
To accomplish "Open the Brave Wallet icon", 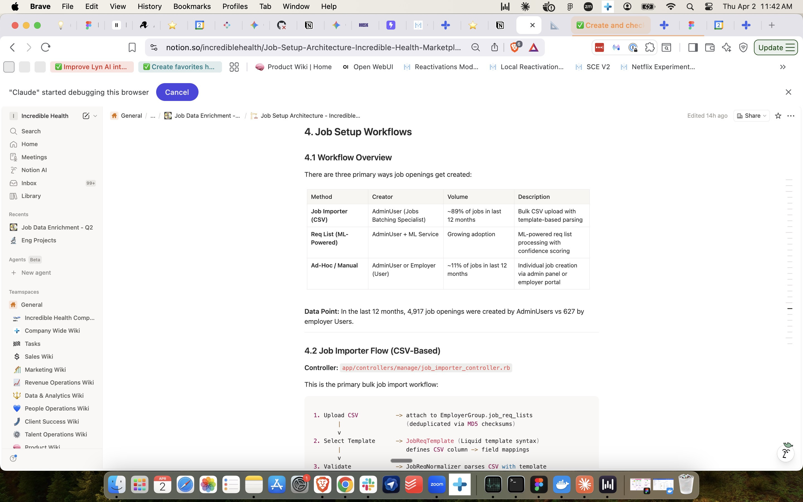I will pyautogui.click(x=709, y=47).
